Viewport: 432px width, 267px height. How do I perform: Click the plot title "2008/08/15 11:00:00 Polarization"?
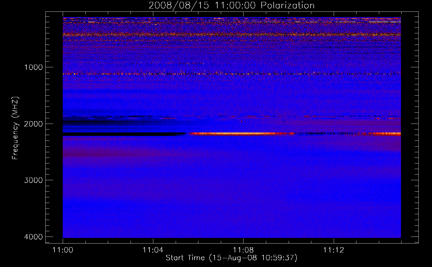(x=231, y=5)
